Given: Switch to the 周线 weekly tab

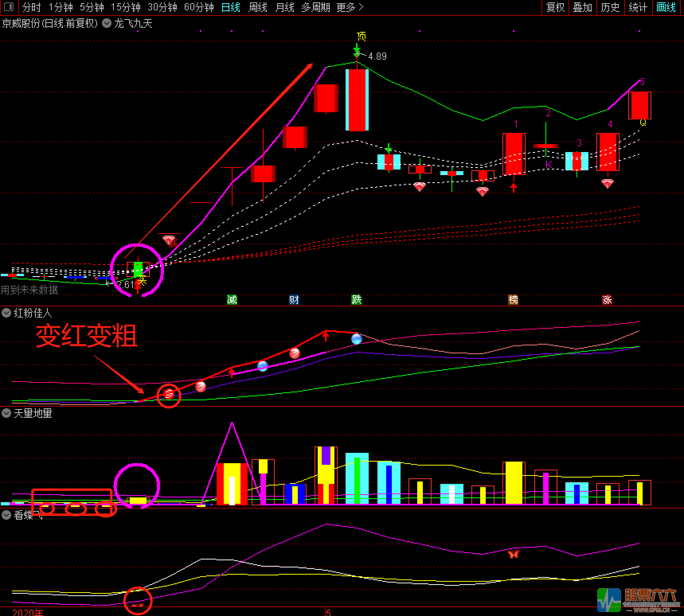Looking at the screenshot, I should click(x=258, y=7).
